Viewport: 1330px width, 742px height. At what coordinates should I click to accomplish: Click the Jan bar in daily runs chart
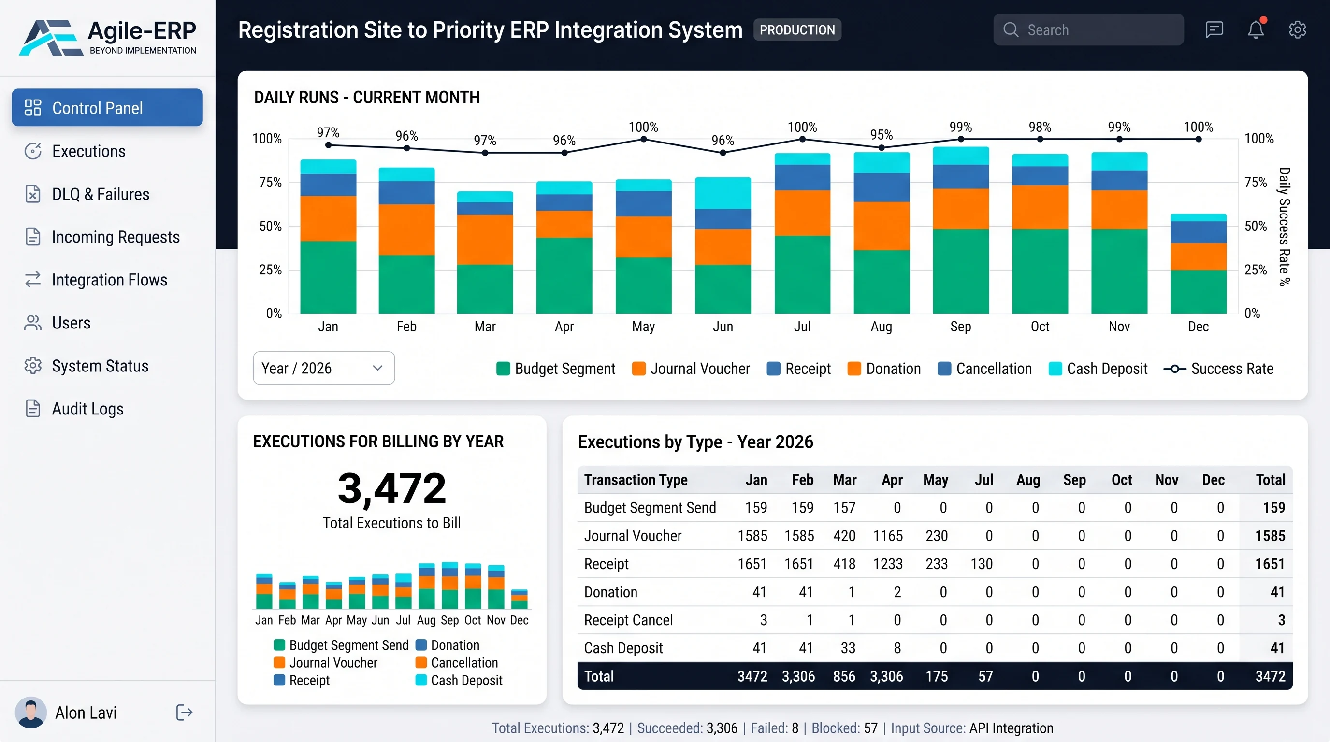click(x=328, y=236)
